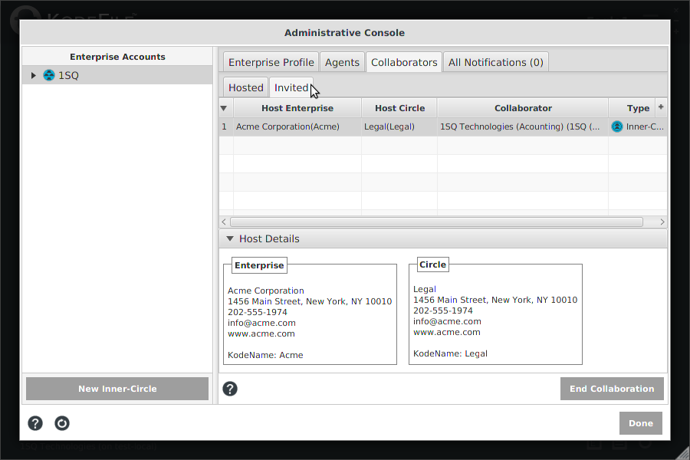Screen dimensions: 690x460
Task: Click the Enterprise box phone number 202-555-1974
Action: (x=258, y=312)
